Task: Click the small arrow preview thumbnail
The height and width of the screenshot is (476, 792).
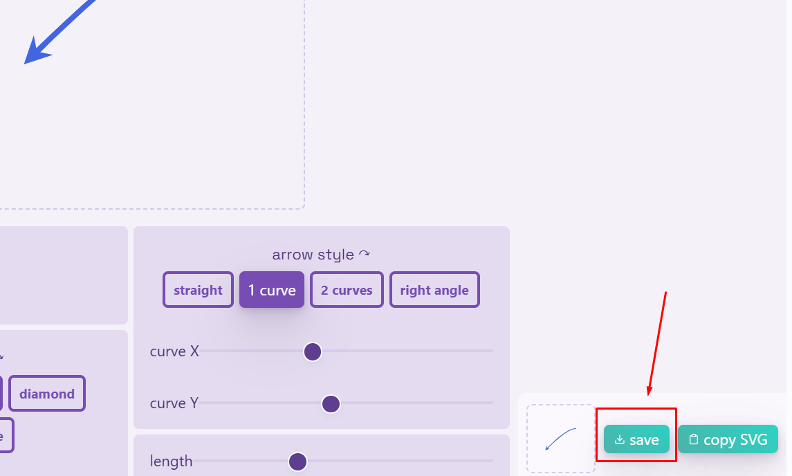Action: pyautogui.click(x=560, y=439)
